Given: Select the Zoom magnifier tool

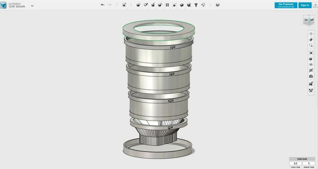Looking at the screenshot, I should [x=311, y=45].
